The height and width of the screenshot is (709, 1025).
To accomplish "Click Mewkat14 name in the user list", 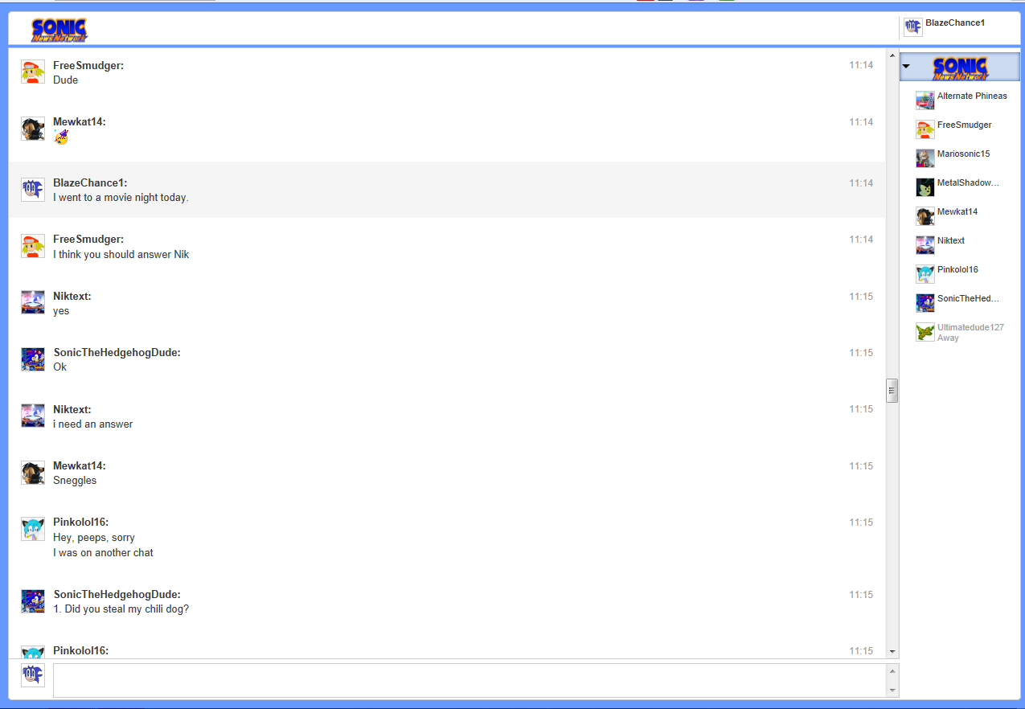I will [x=957, y=211].
